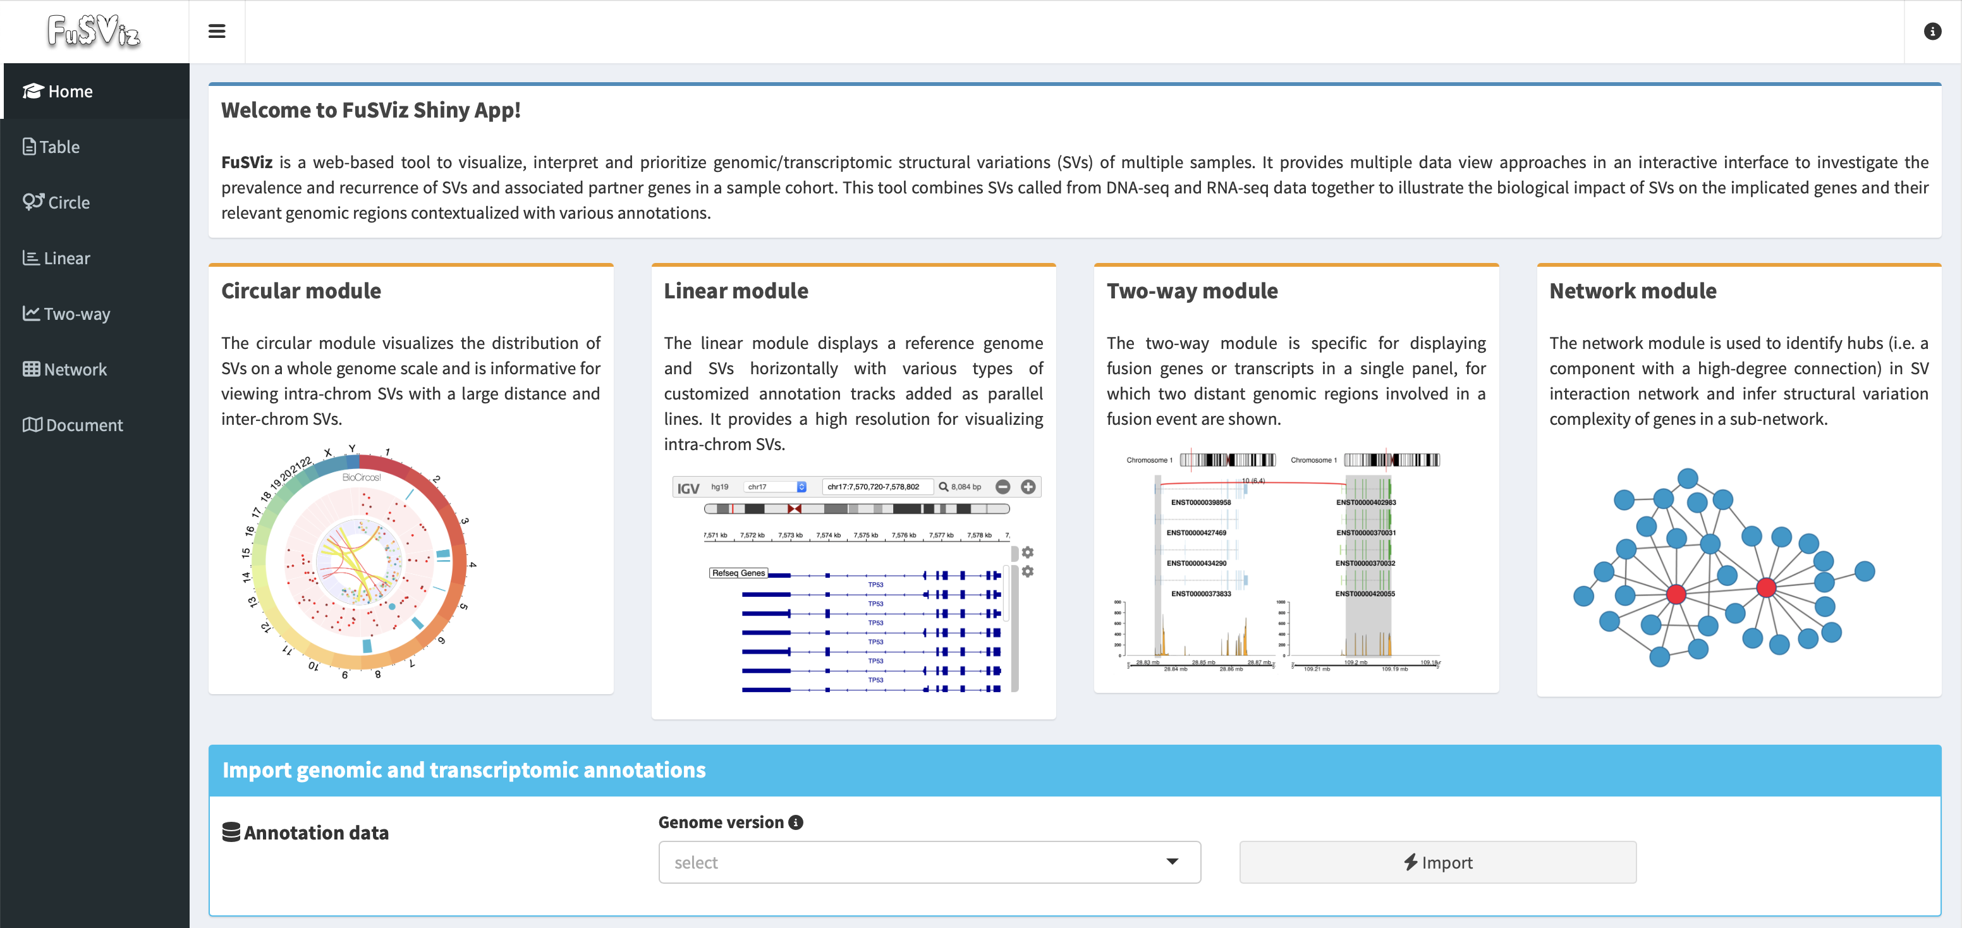Click the Import button
The width and height of the screenshot is (1962, 928).
[1437, 862]
